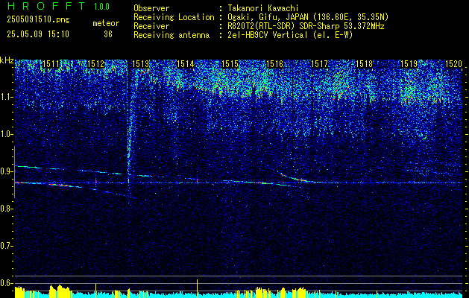The width and height of the screenshot is (469, 298).
Task: Click time marker 1512
Action: point(96,63)
